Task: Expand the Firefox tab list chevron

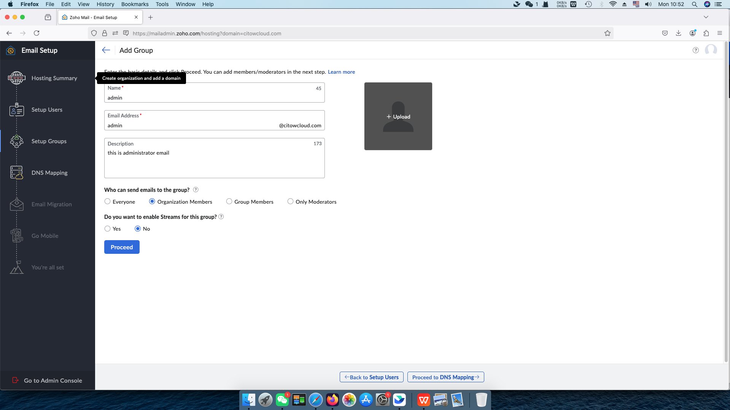Action: coord(706,17)
